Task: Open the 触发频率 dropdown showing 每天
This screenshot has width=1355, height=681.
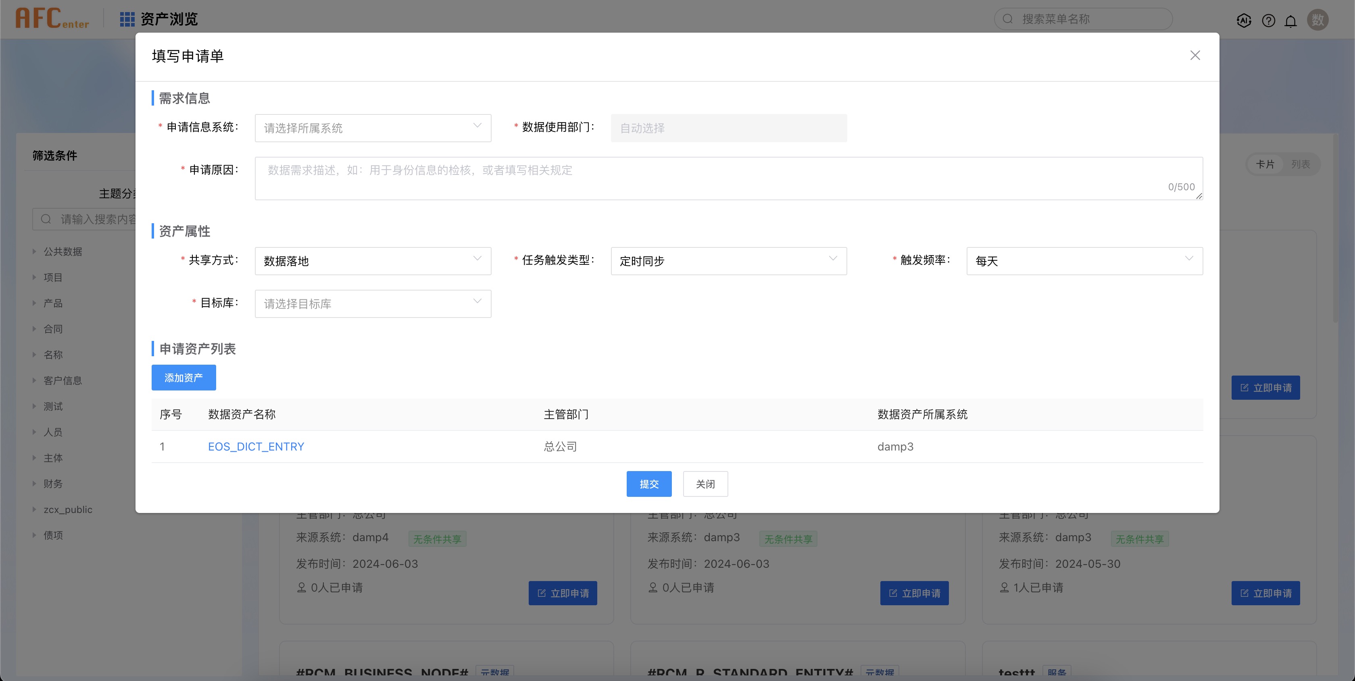Action: 1085,261
